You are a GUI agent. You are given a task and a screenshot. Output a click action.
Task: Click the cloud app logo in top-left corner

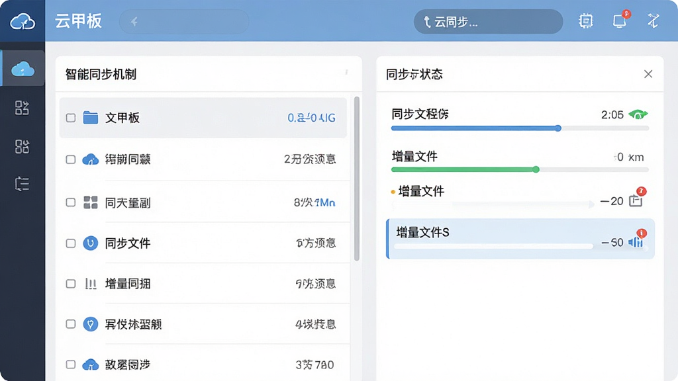click(x=23, y=21)
